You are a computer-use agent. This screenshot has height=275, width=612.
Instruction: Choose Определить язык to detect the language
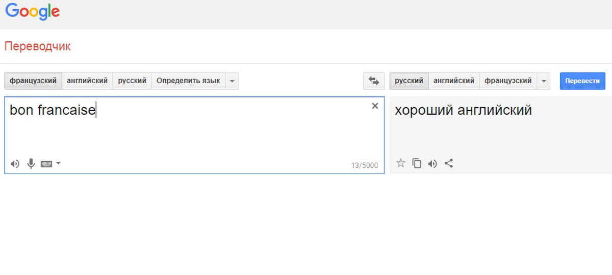(x=188, y=81)
